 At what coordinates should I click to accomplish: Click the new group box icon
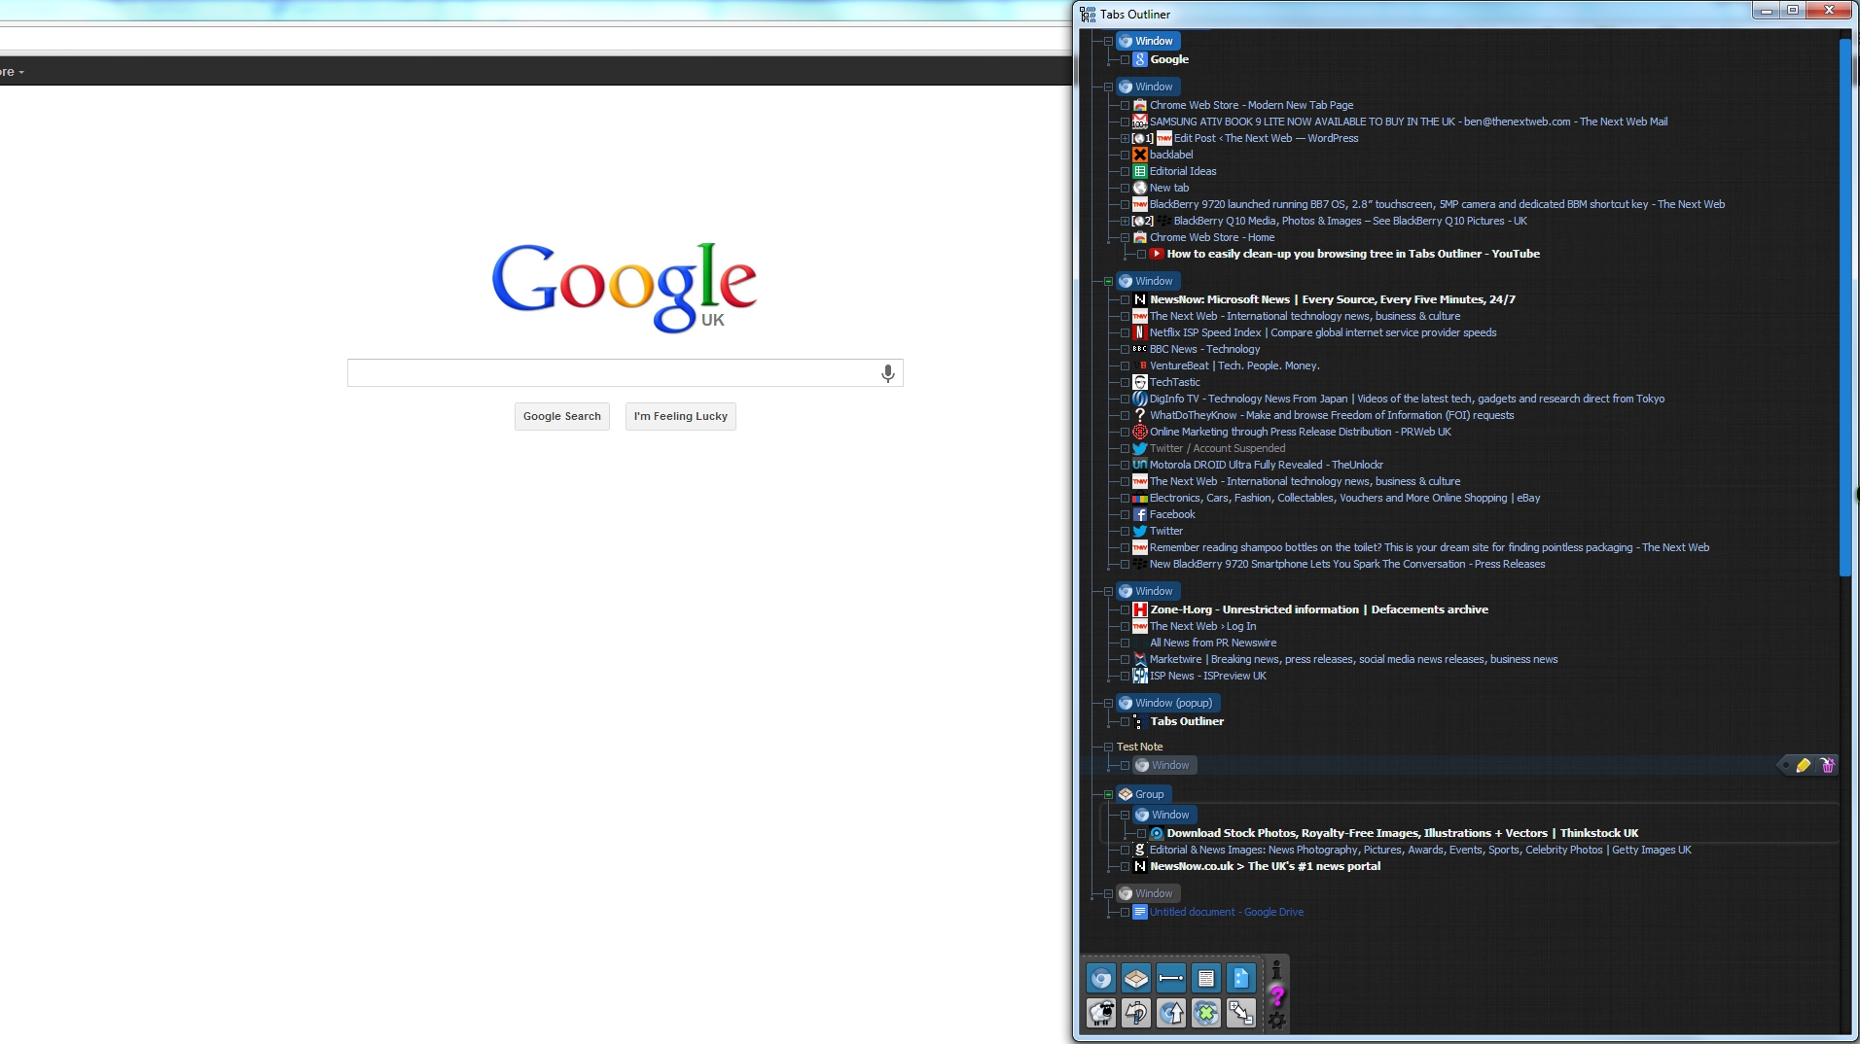(x=1136, y=979)
